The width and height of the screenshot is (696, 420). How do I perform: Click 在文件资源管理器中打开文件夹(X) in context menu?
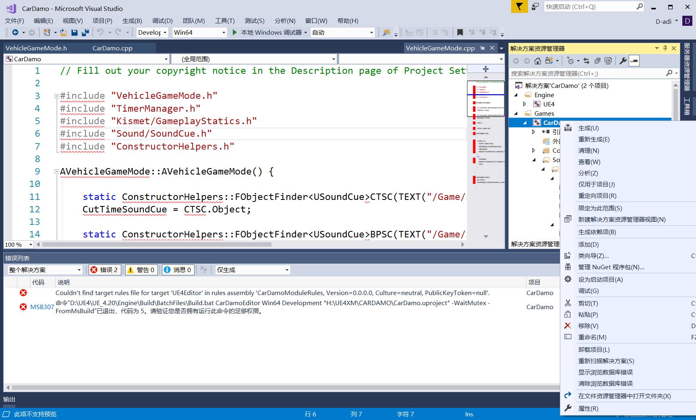click(624, 396)
